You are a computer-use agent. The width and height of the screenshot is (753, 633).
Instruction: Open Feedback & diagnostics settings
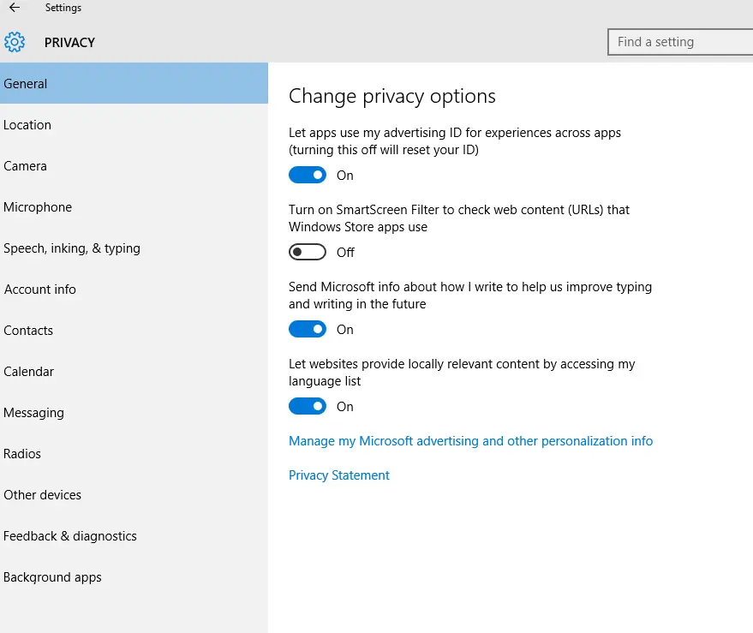70,536
